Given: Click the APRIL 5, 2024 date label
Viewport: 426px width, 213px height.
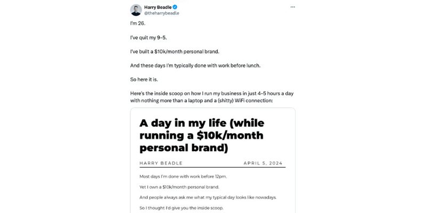Looking at the screenshot, I should pyautogui.click(x=263, y=163).
